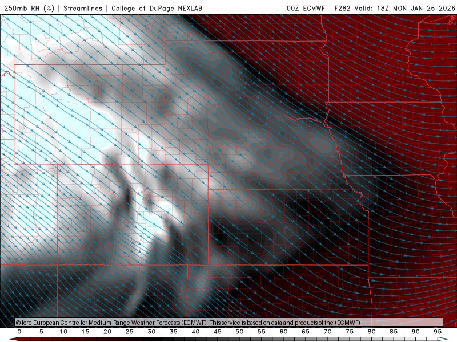Click the "50" midpoint scale label
The height and width of the screenshot is (342, 457).
tap(239, 332)
